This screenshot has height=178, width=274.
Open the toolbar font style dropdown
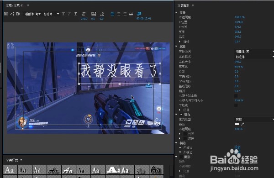[x=51, y=14]
